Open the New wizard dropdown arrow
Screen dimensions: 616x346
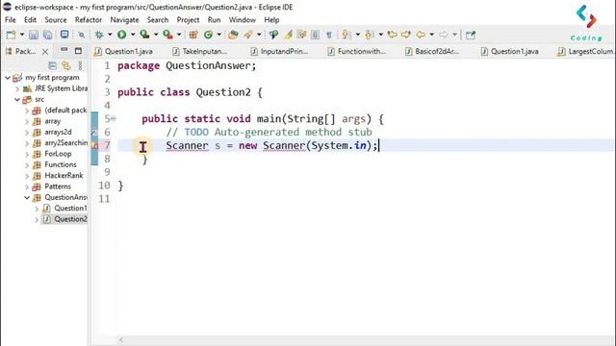(22, 35)
